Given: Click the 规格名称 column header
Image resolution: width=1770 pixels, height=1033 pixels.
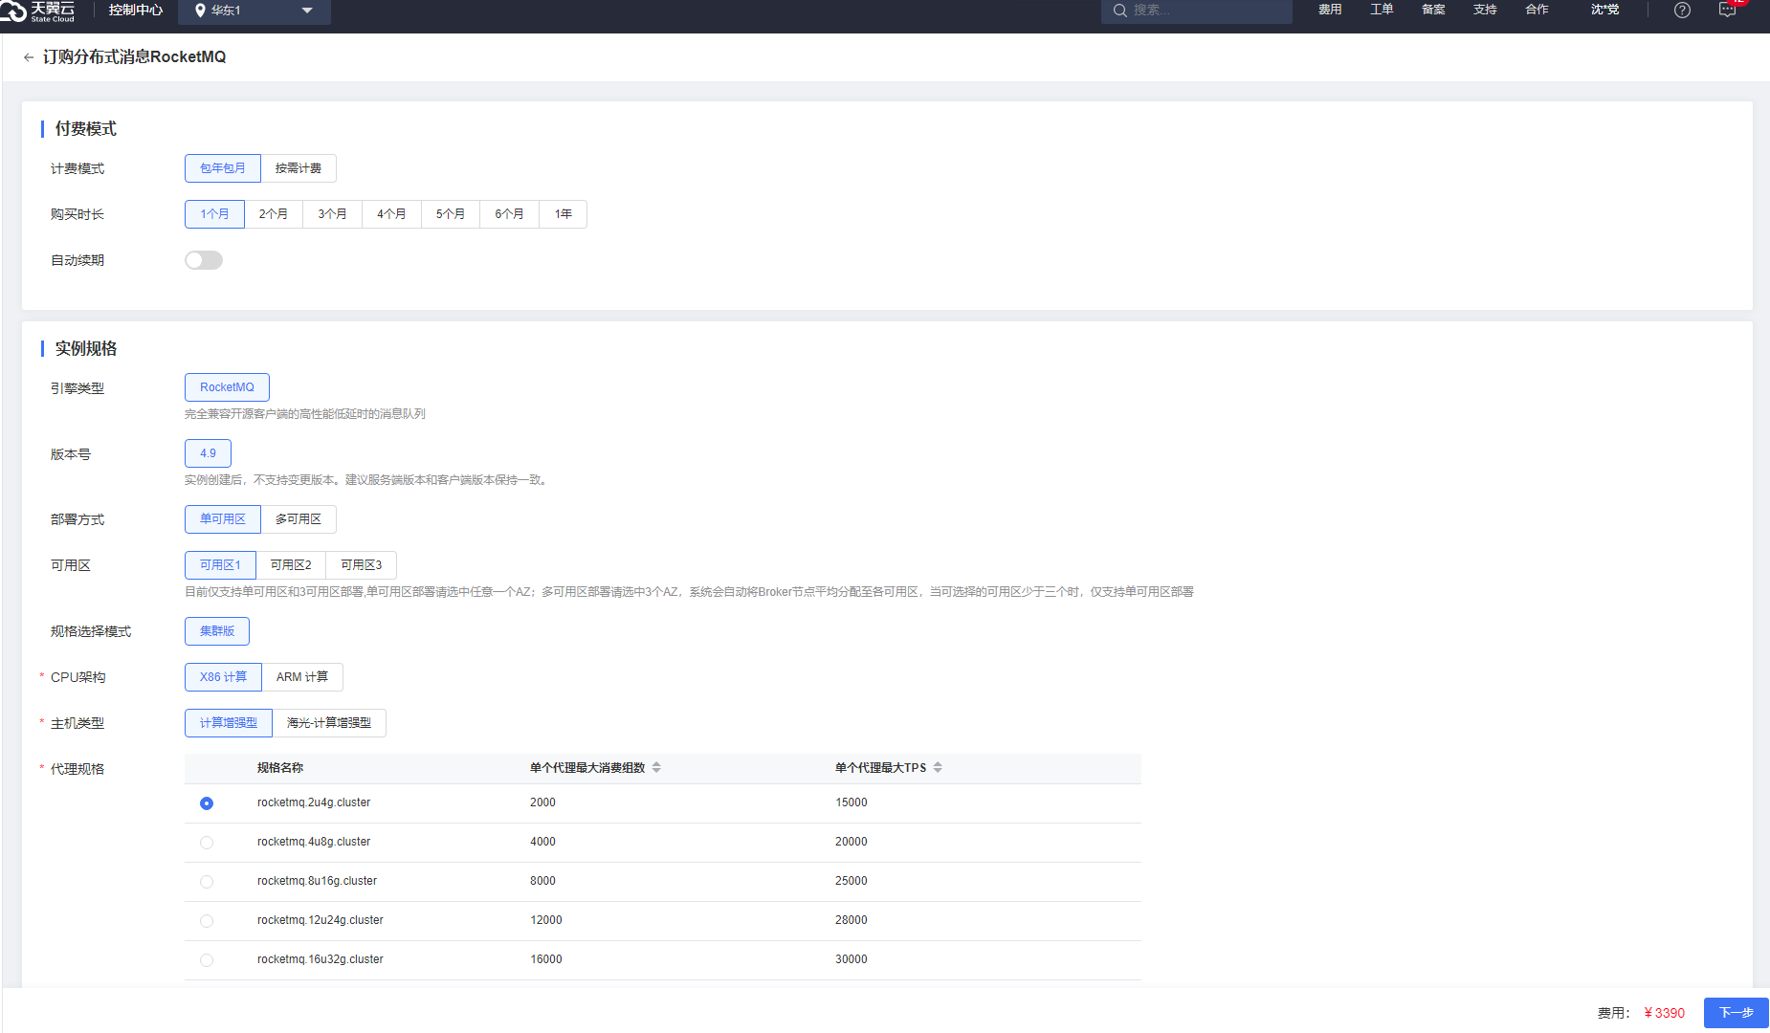Looking at the screenshot, I should point(280,768).
